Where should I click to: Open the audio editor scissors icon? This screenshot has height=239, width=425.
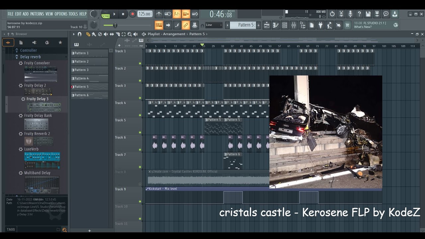[x=341, y=14]
